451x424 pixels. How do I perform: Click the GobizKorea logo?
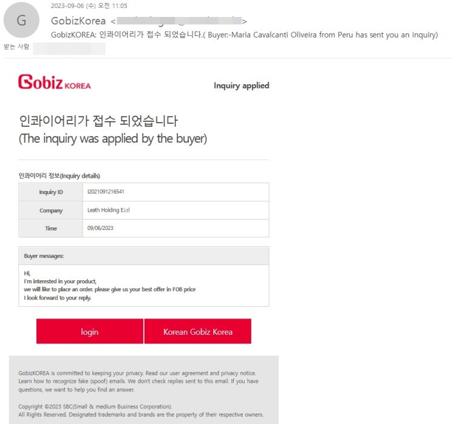(55, 82)
